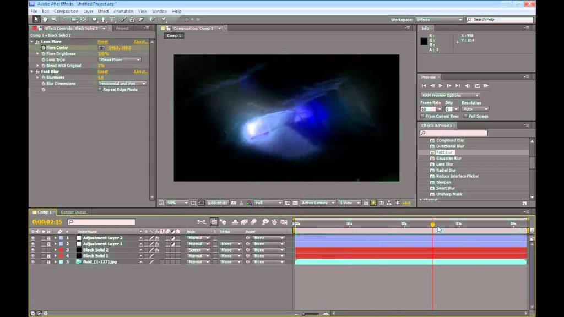Open the comp flowchart icon
The image size is (564, 317).
[x=389, y=203]
